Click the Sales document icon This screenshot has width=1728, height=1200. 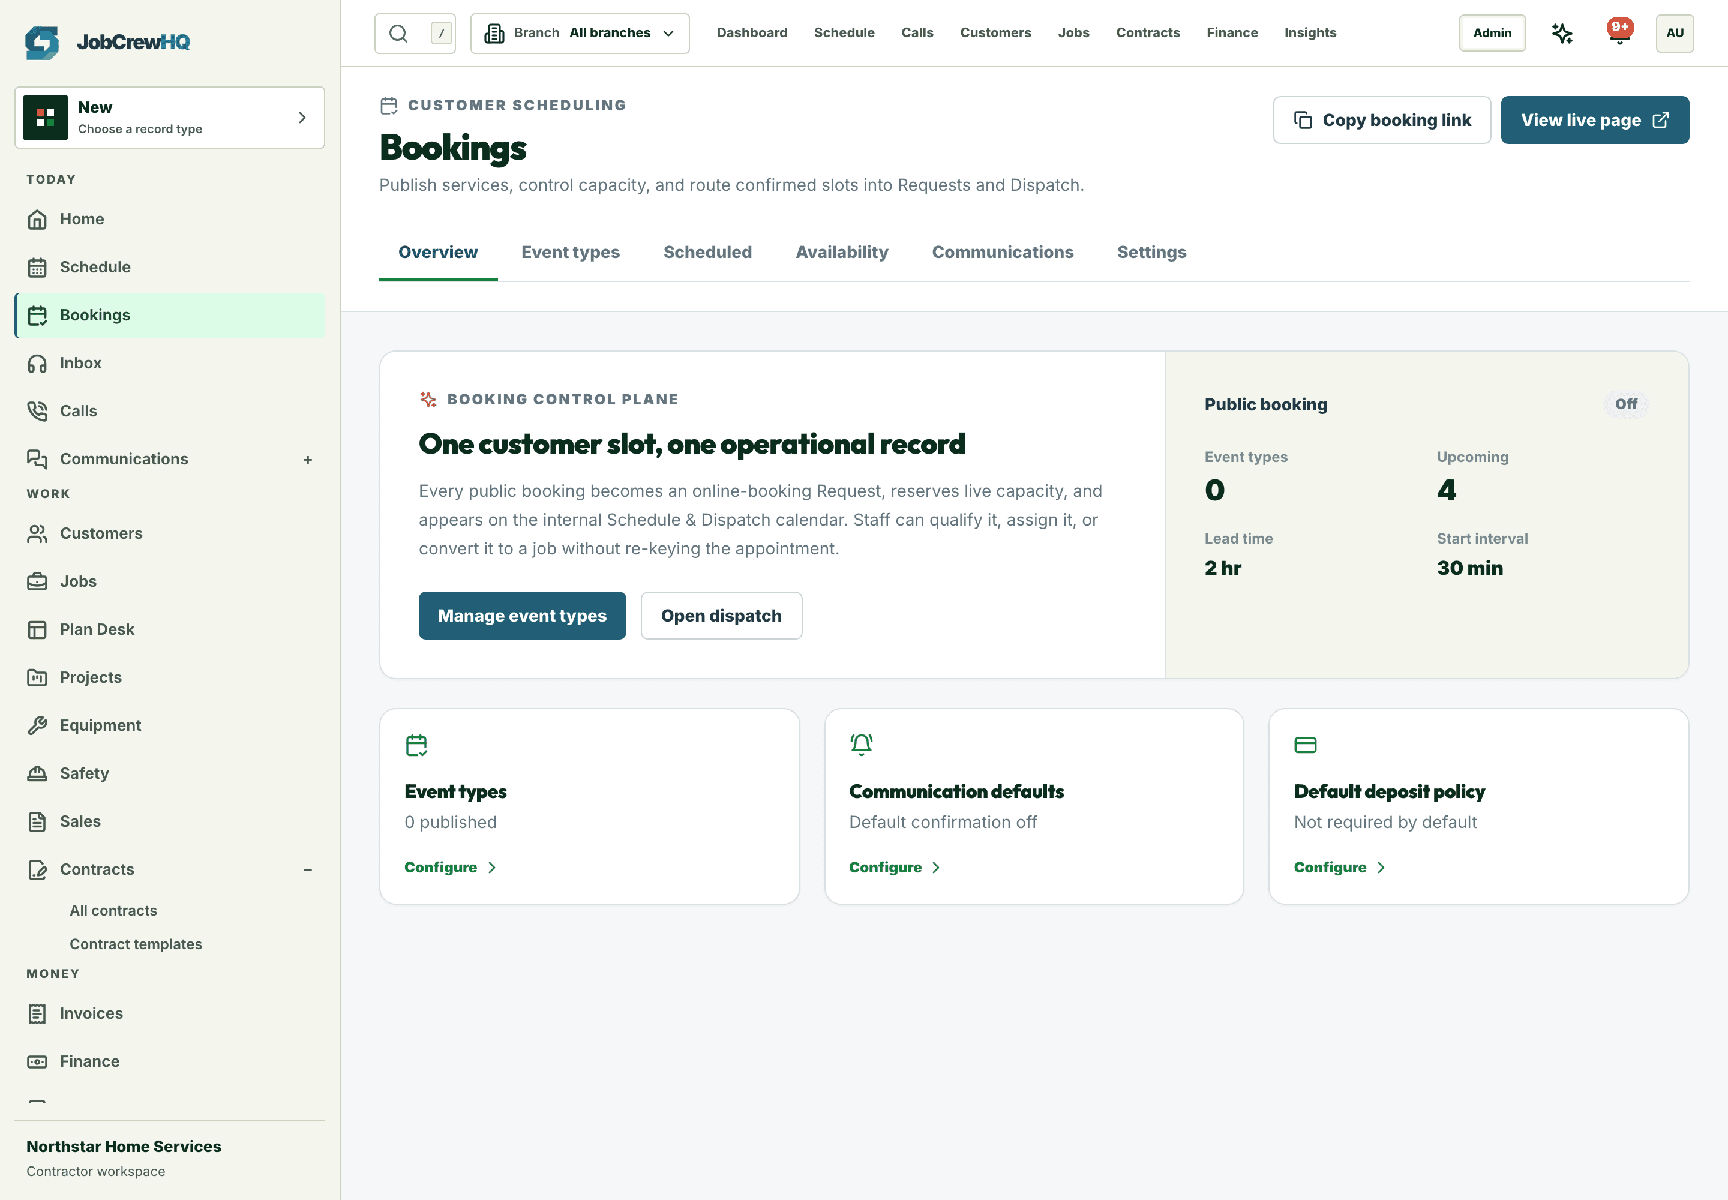[37, 822]
